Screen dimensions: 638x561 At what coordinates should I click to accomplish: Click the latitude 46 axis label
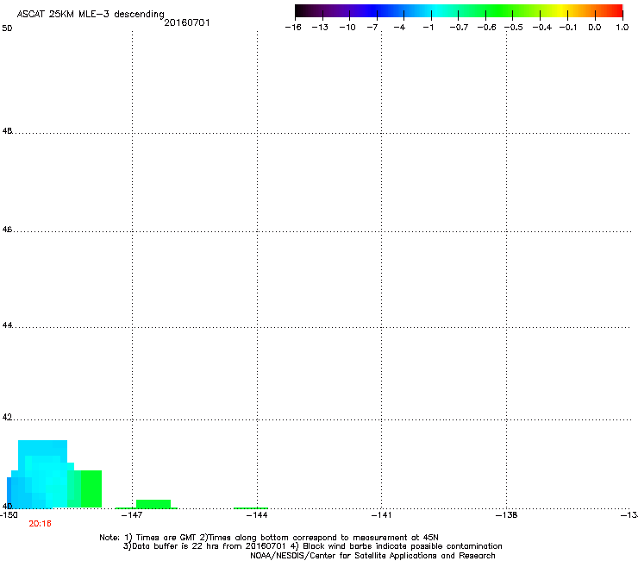pos(7,230)
